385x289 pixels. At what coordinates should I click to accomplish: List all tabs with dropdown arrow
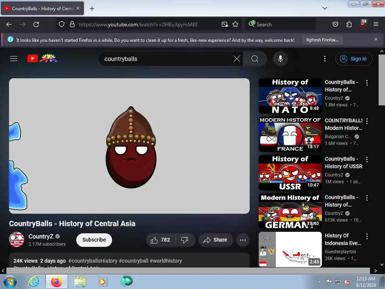click(x=324, y=8)
